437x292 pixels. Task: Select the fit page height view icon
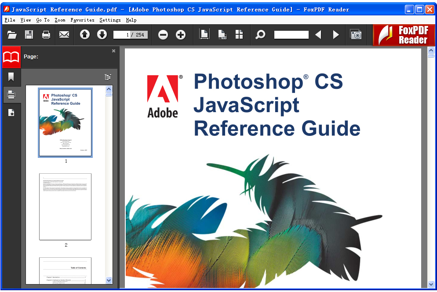click(x=204, y=35)
